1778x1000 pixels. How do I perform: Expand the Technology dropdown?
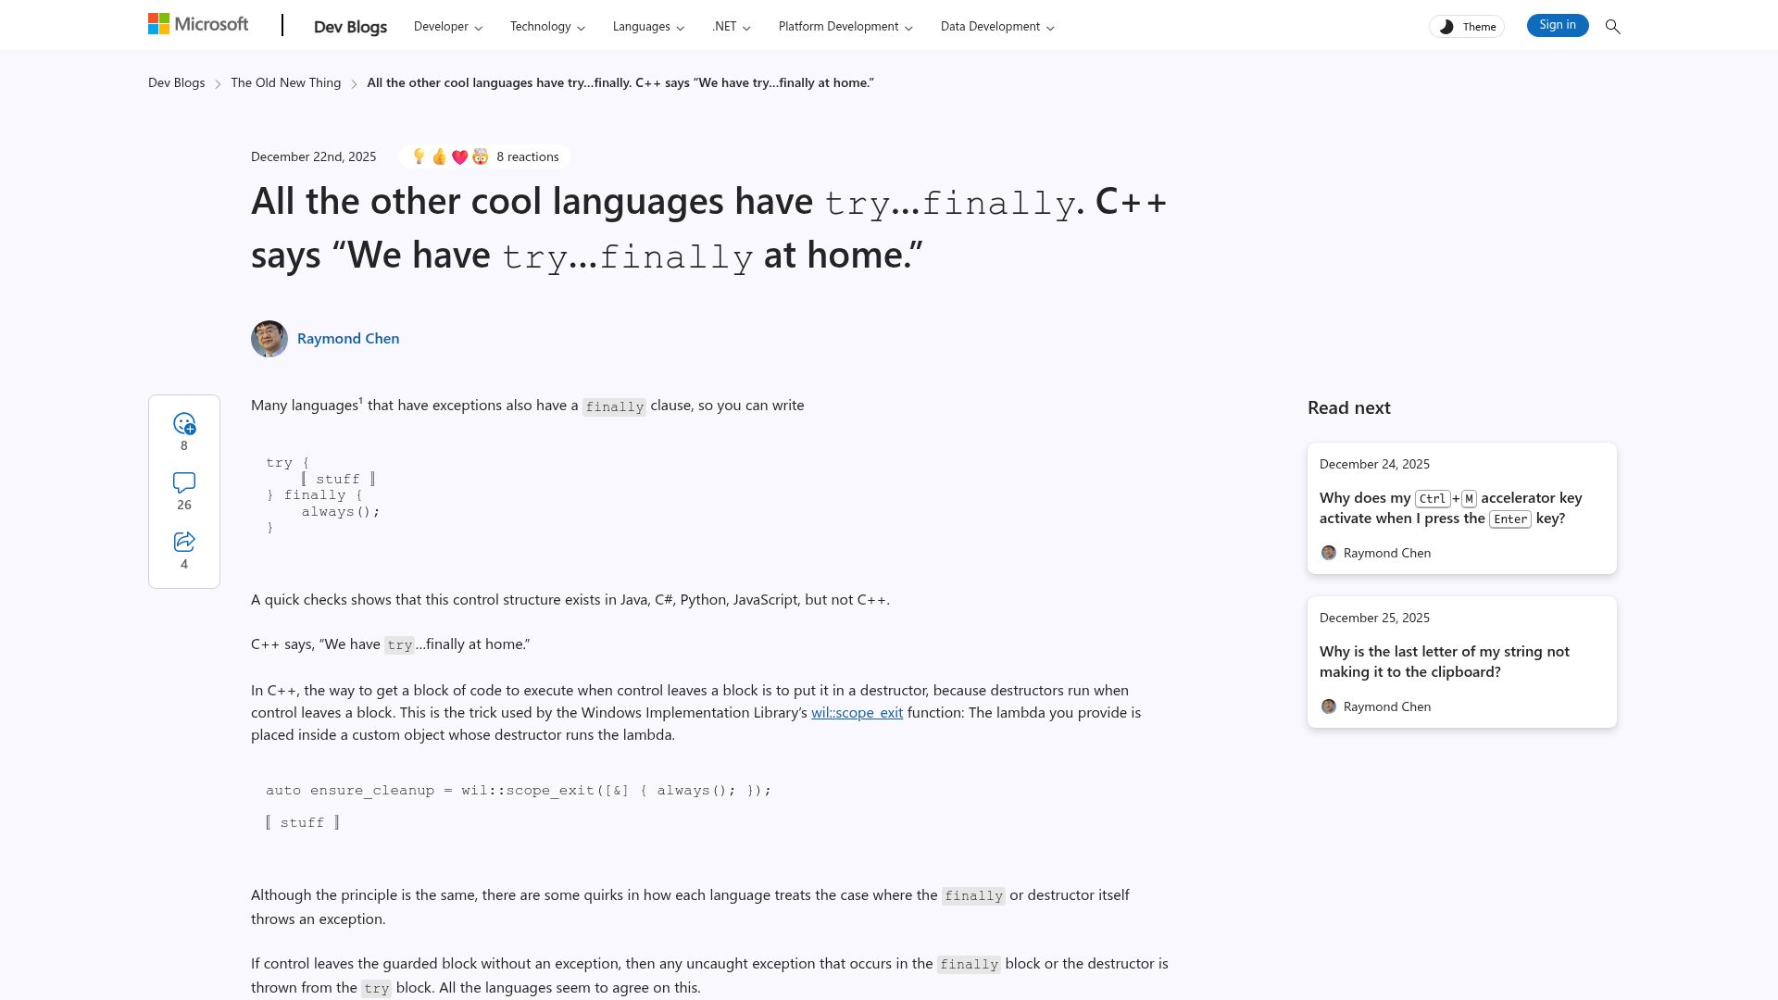tap(547, 27)
